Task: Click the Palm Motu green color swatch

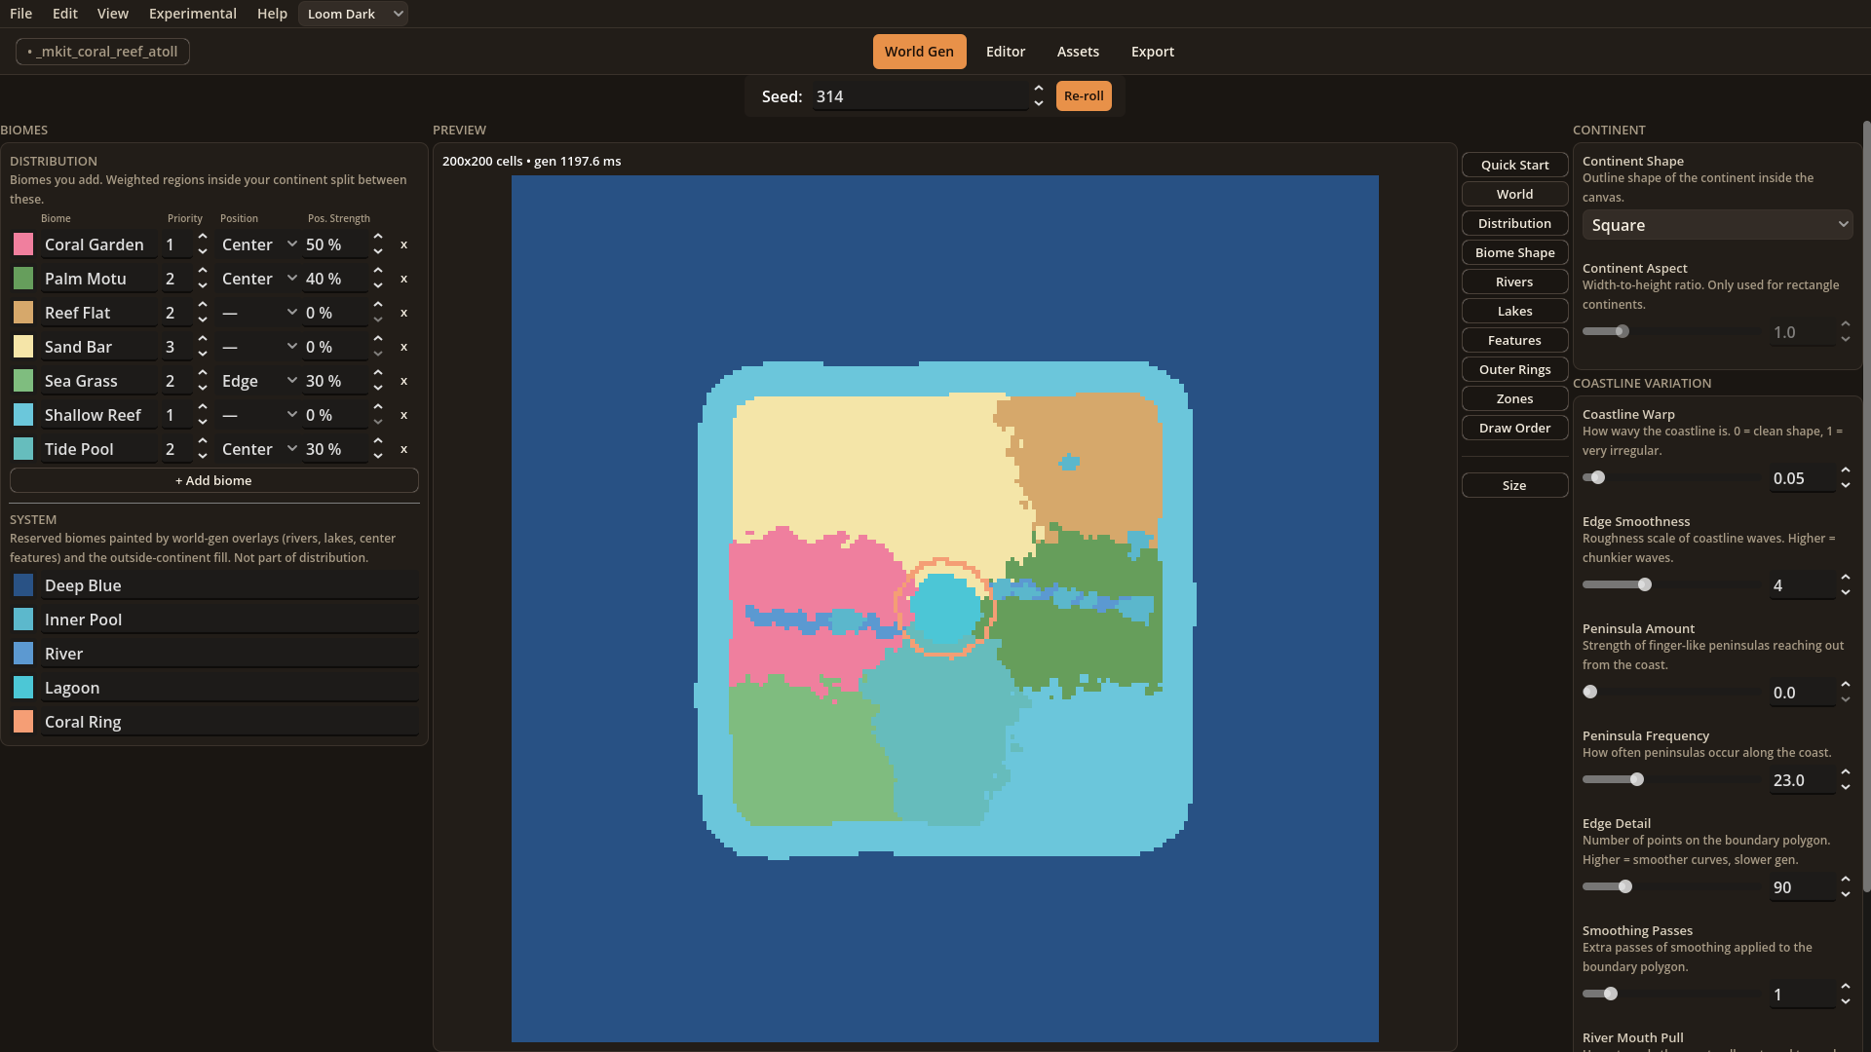Action: click(x=23, y=279)
